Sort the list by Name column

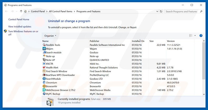pos(45,41)
